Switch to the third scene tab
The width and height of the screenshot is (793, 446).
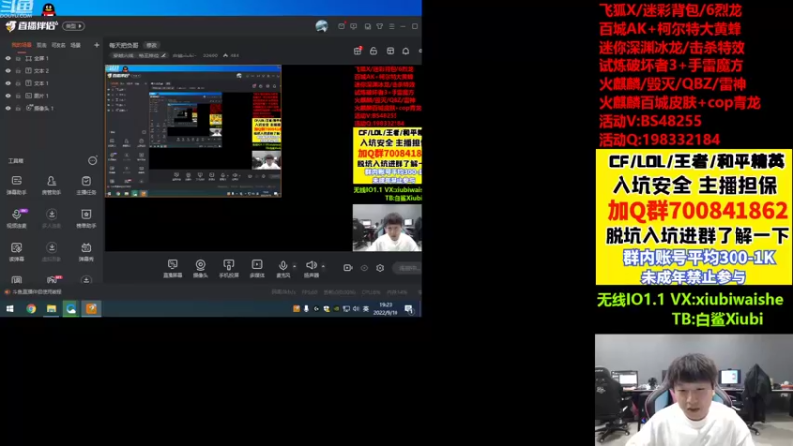[x=58, y=45]
